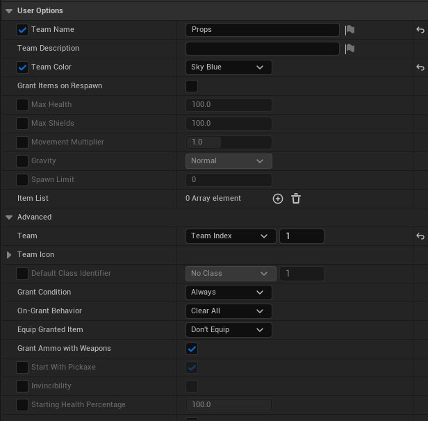The height and width of the screenshot is (421, 428).
Task: Reset Team Name to default with arrow icon
Action: coord(420,30)
